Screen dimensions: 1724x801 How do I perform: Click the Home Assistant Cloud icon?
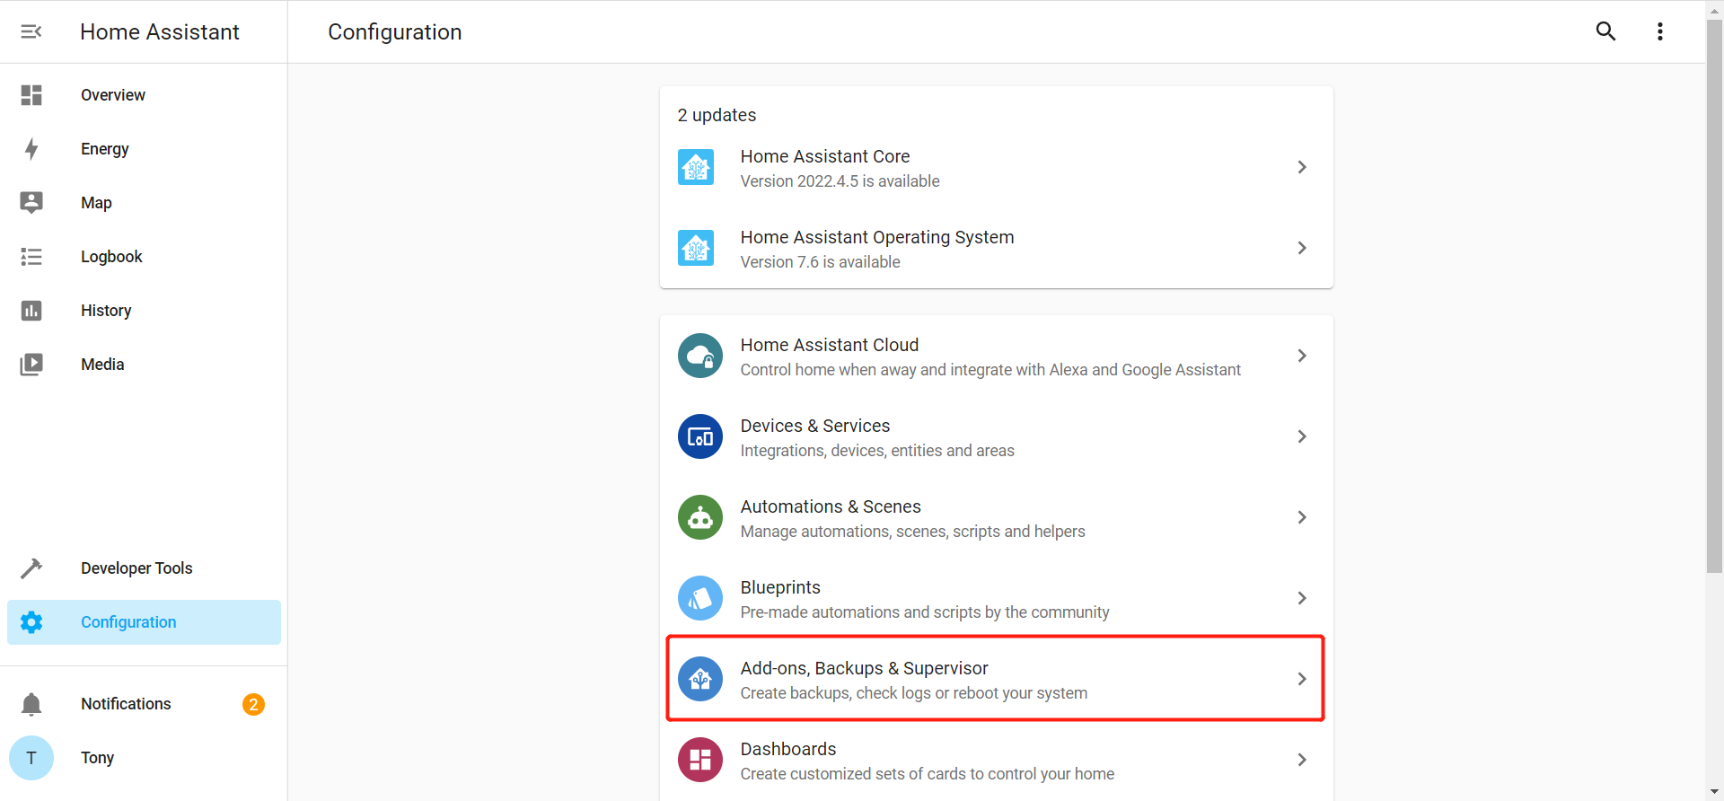[x=700, y=356]
